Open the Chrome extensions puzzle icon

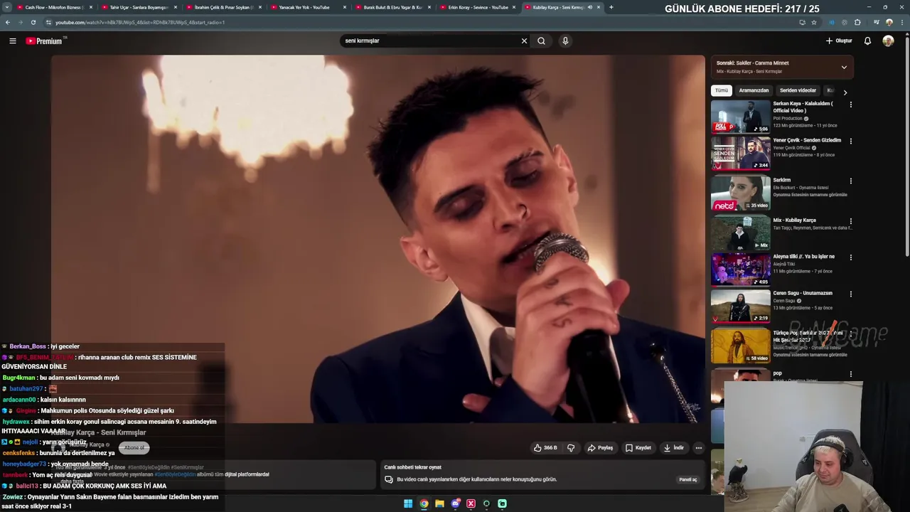point(857,22)
